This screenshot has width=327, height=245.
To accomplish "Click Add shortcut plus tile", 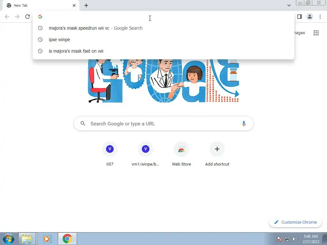I will (217, 154).
